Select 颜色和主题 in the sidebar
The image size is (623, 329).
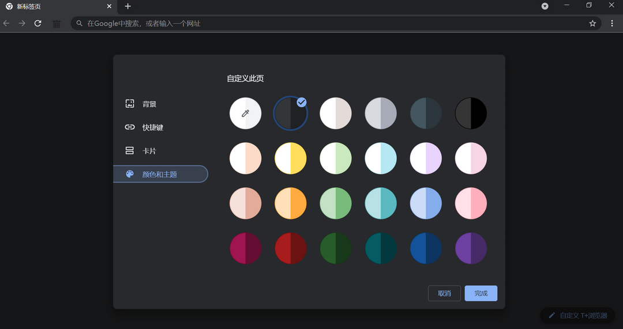click(x=160, y=174)
